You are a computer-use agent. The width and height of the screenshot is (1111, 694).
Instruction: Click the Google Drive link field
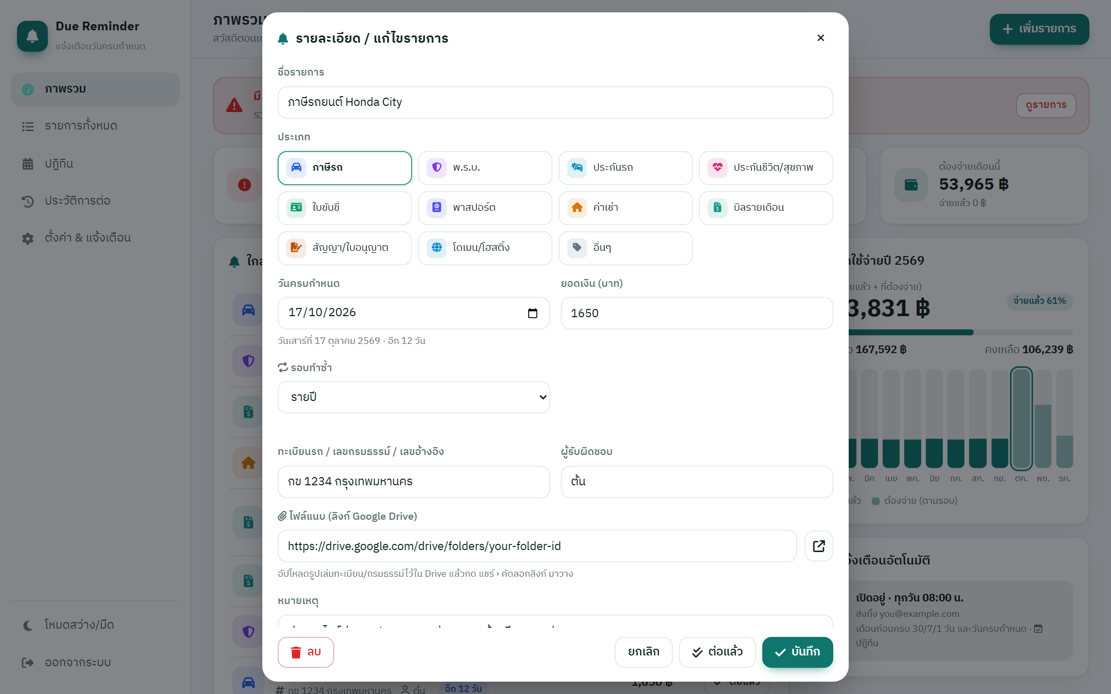[537, 546]
